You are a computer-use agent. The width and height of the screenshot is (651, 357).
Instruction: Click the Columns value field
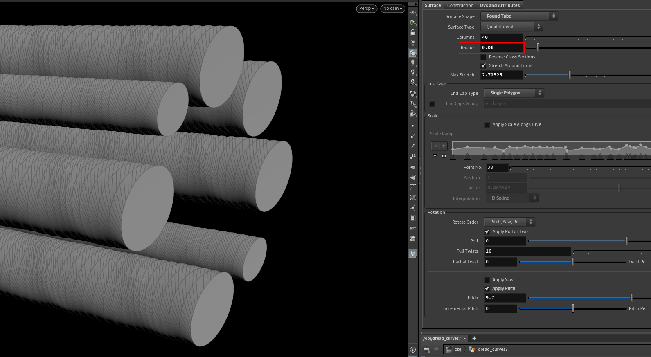click(502, 37)
